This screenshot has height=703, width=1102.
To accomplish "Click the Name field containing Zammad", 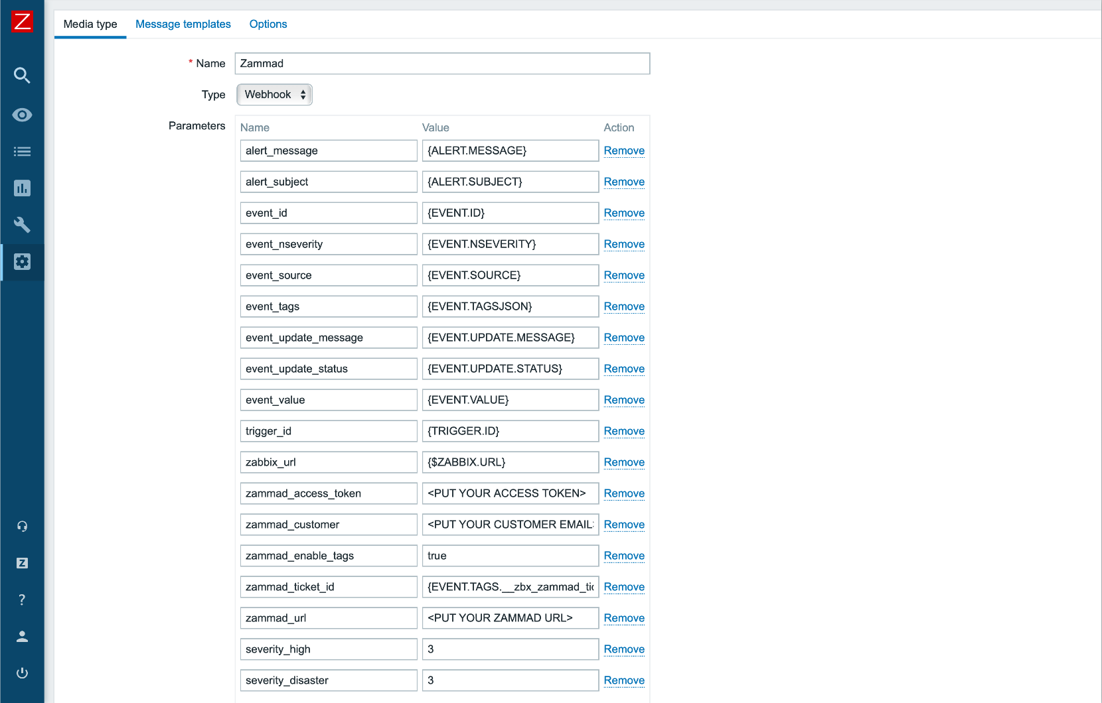I will click(442, 64).
